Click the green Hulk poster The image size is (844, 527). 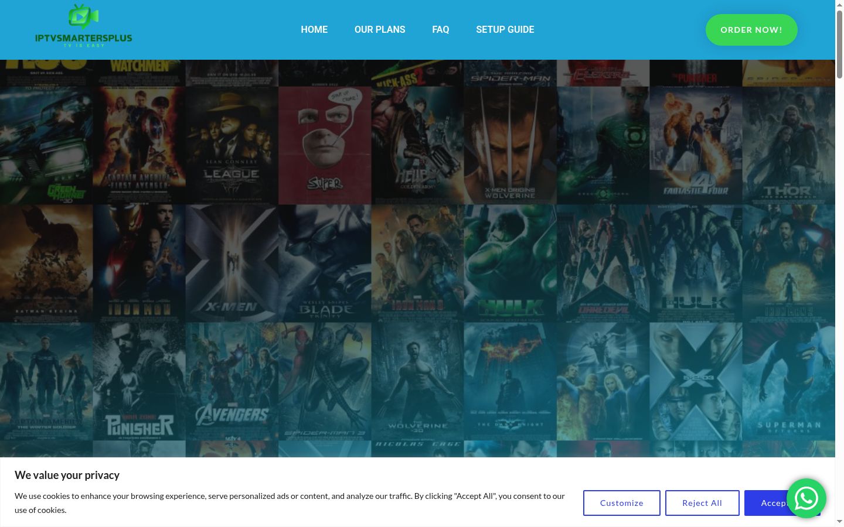coord(510,263)
